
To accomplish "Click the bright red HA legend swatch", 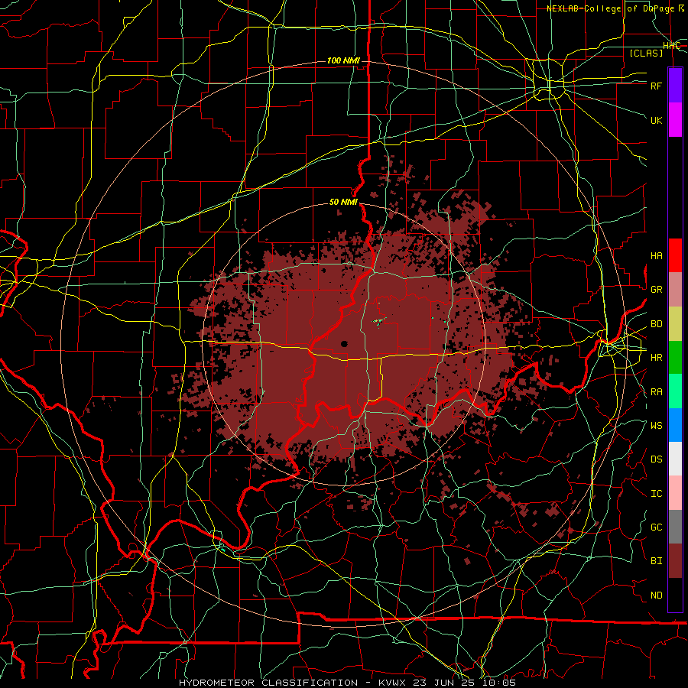I will pos(675,255).
